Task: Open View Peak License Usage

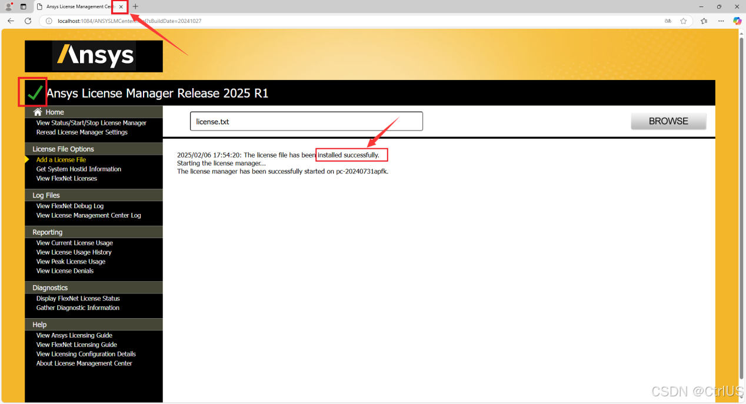Action: (71, 262)
